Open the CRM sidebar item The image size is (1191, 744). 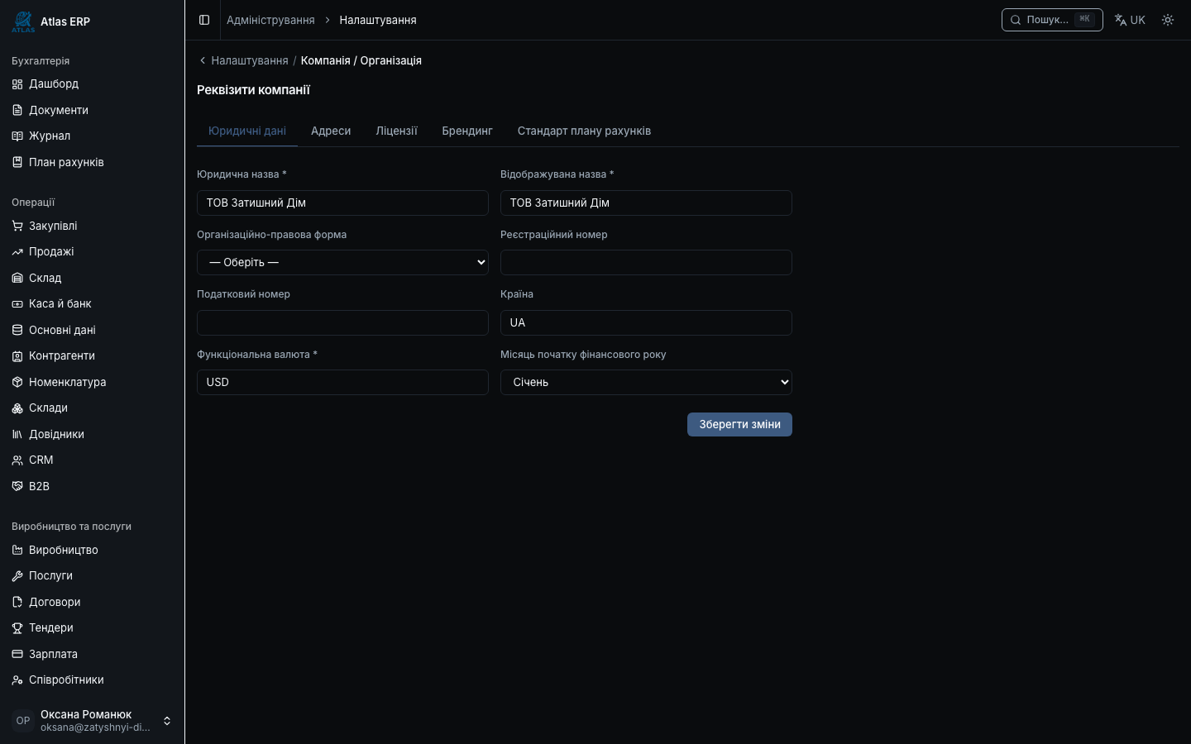tap(92, 460)
